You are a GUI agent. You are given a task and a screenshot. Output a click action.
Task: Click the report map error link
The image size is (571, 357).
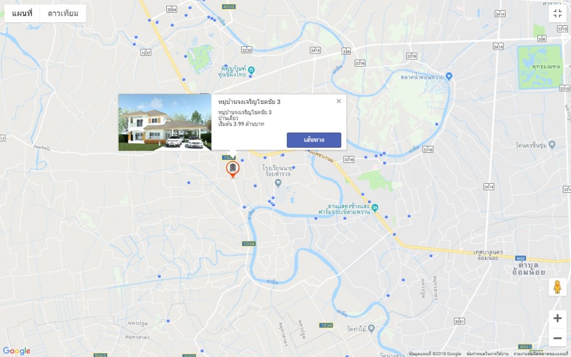click(x=541, y=354)
